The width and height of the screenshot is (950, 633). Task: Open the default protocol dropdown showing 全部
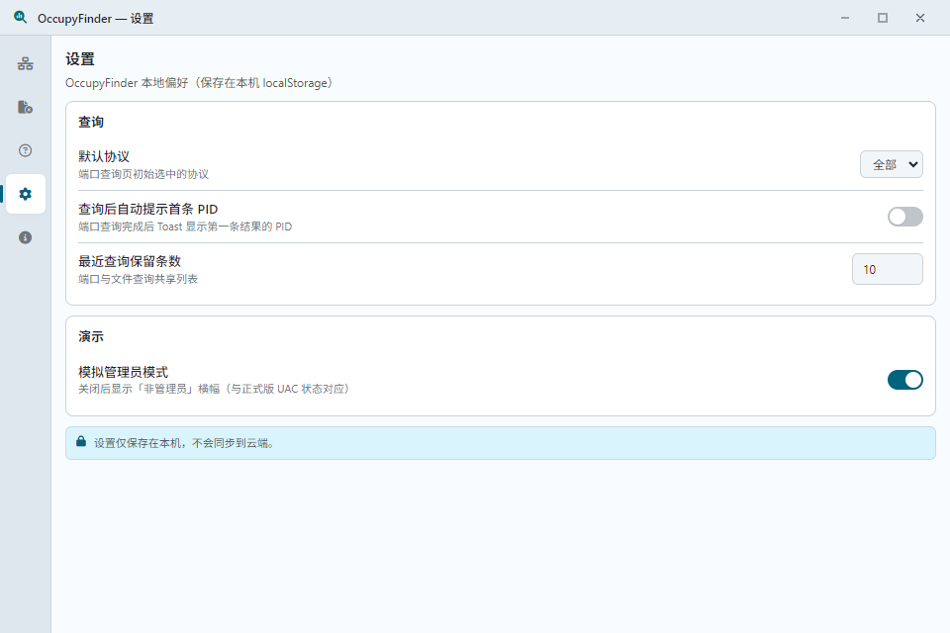892,164
